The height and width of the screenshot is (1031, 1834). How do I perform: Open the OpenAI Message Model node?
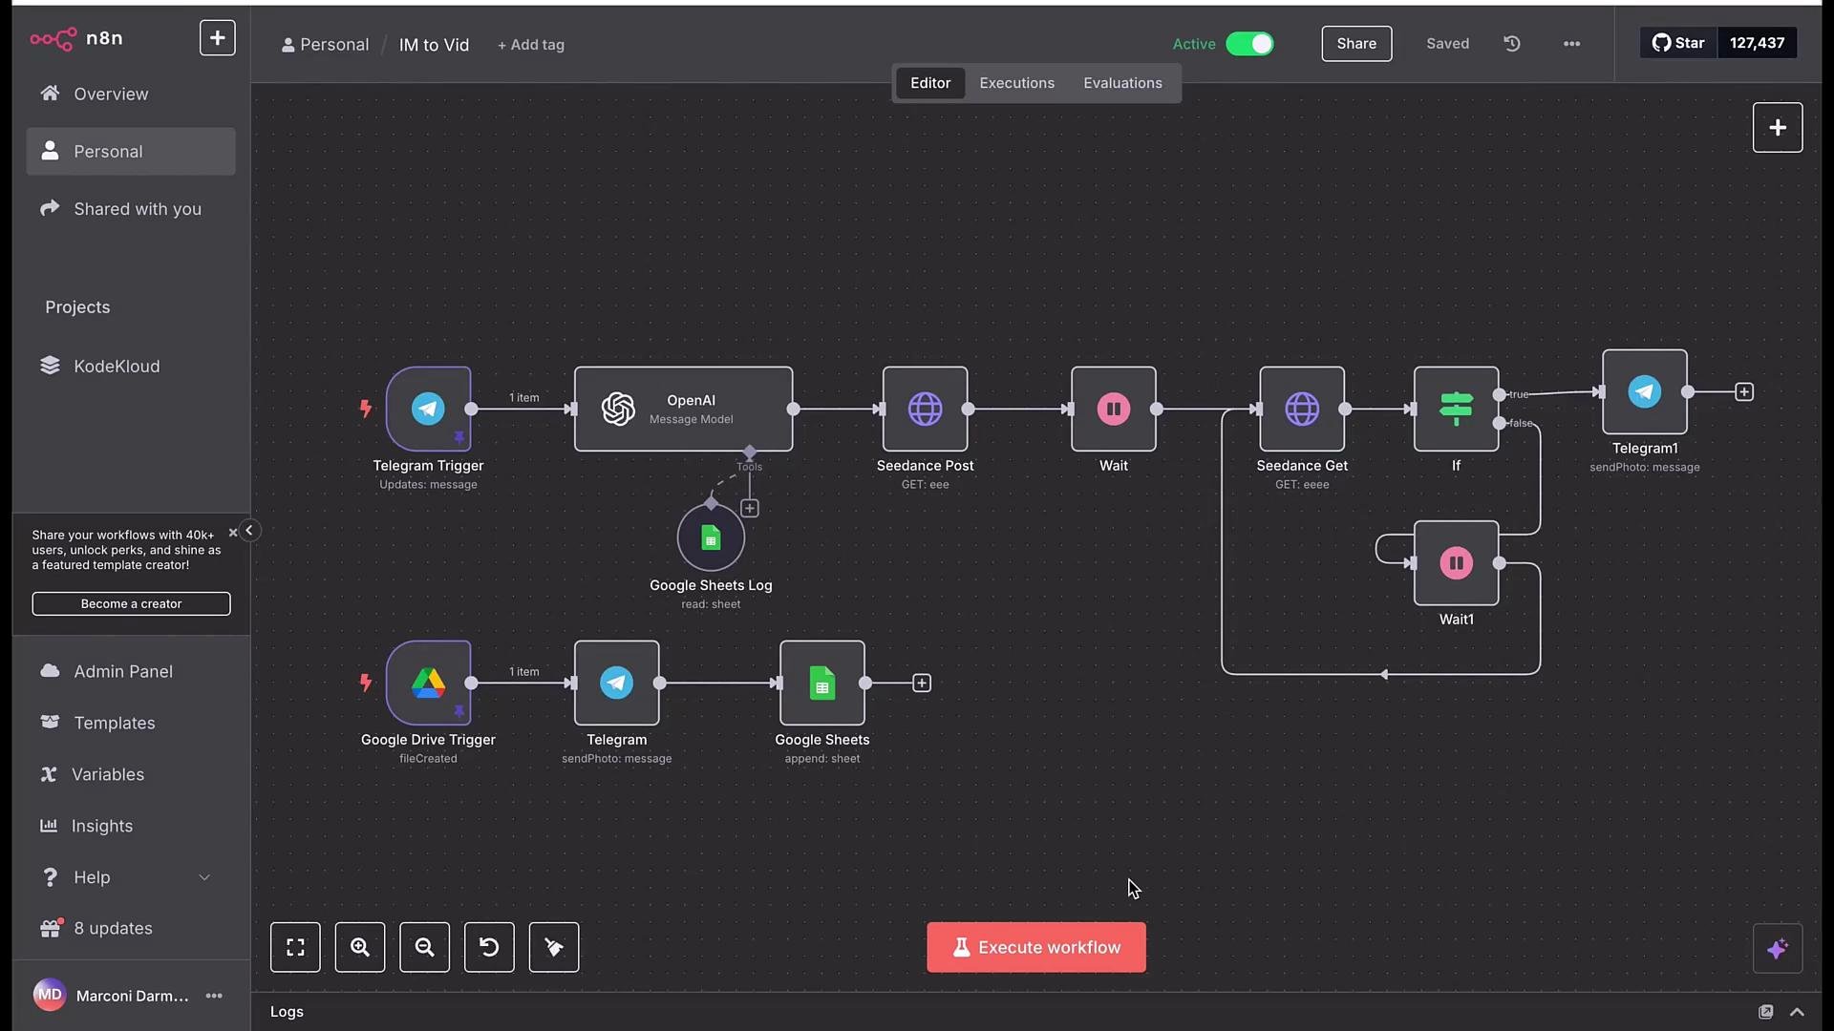(x=683, y=409)
